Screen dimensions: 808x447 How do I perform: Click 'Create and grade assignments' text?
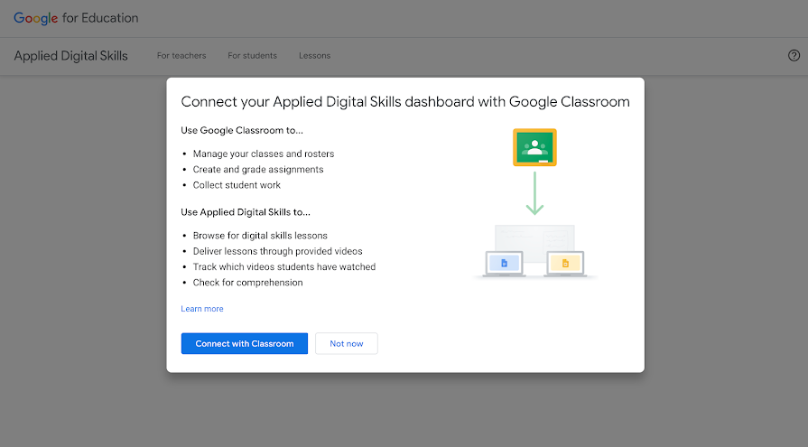pyautogui.click(x=258, y=170)
